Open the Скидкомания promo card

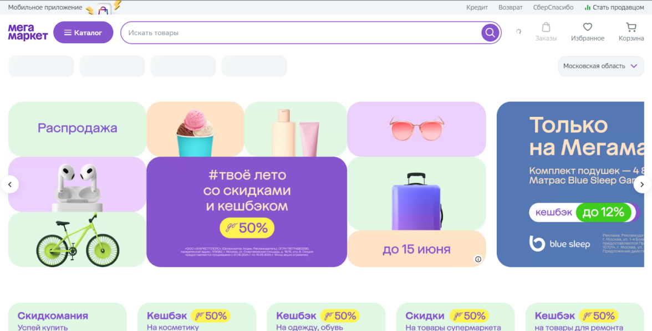[67, 317]
